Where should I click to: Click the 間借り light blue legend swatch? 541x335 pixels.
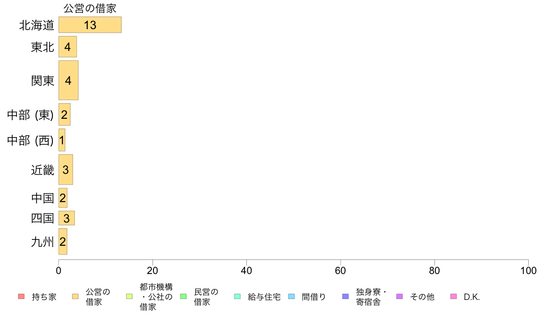(291, 296)
